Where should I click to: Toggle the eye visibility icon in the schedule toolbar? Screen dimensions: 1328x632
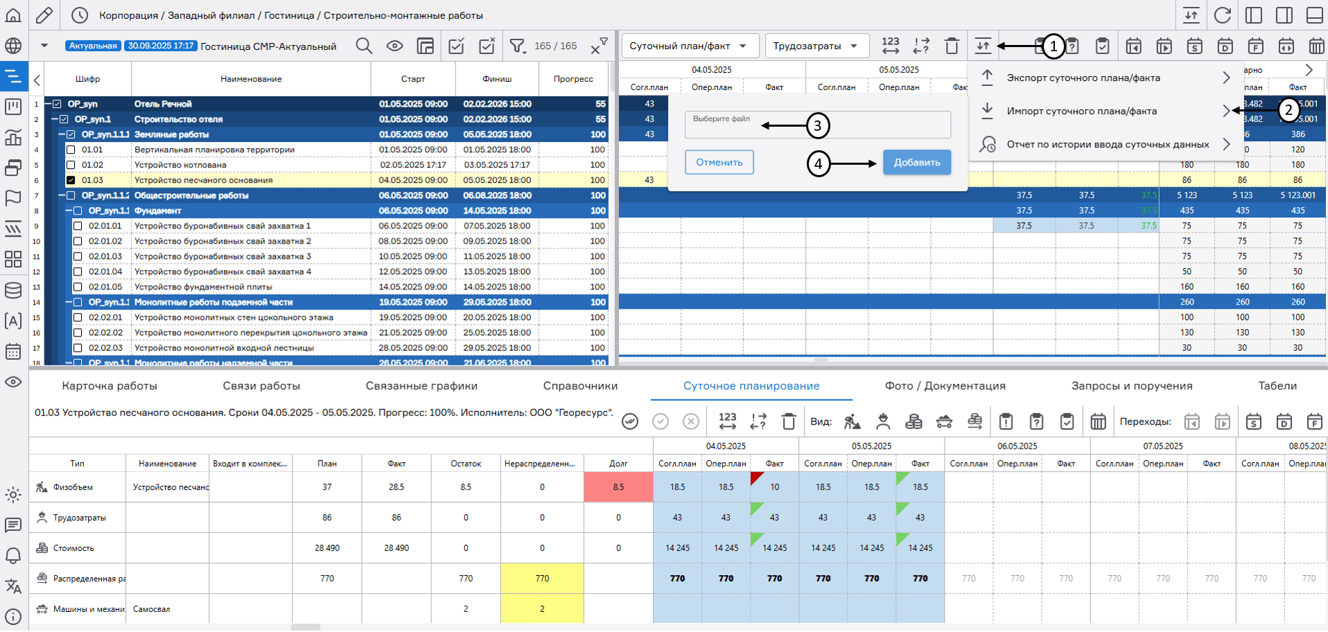tap(394, 46)
